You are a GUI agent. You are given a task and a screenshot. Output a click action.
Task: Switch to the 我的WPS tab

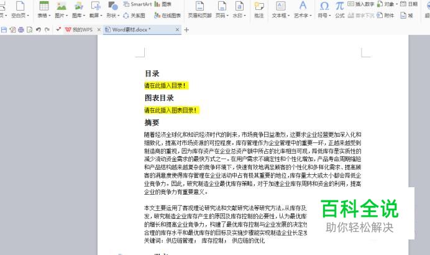coord(79,30)
